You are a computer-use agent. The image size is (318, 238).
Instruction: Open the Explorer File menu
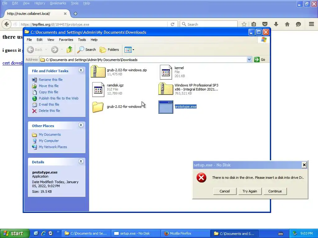click(29, 40)
